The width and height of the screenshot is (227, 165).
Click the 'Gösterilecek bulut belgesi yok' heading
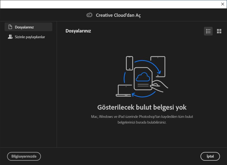pos(142,107)
